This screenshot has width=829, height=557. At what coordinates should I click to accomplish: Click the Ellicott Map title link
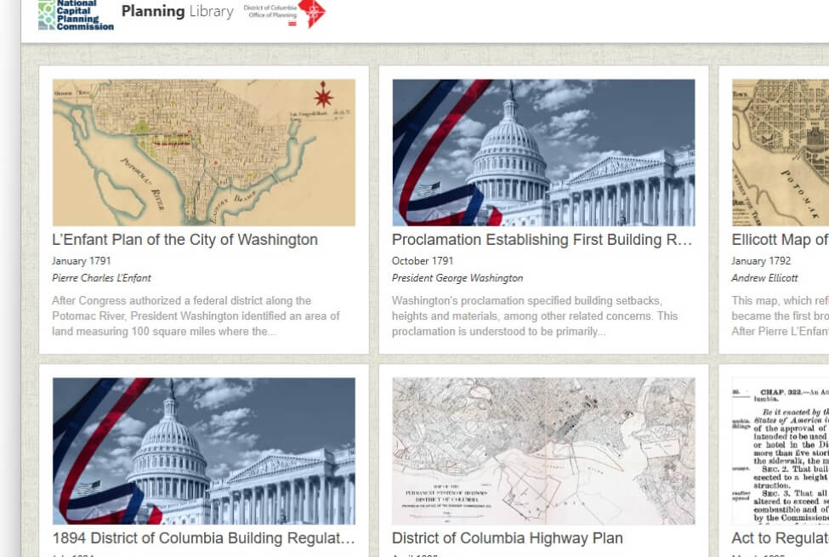(x=780, y=240)
